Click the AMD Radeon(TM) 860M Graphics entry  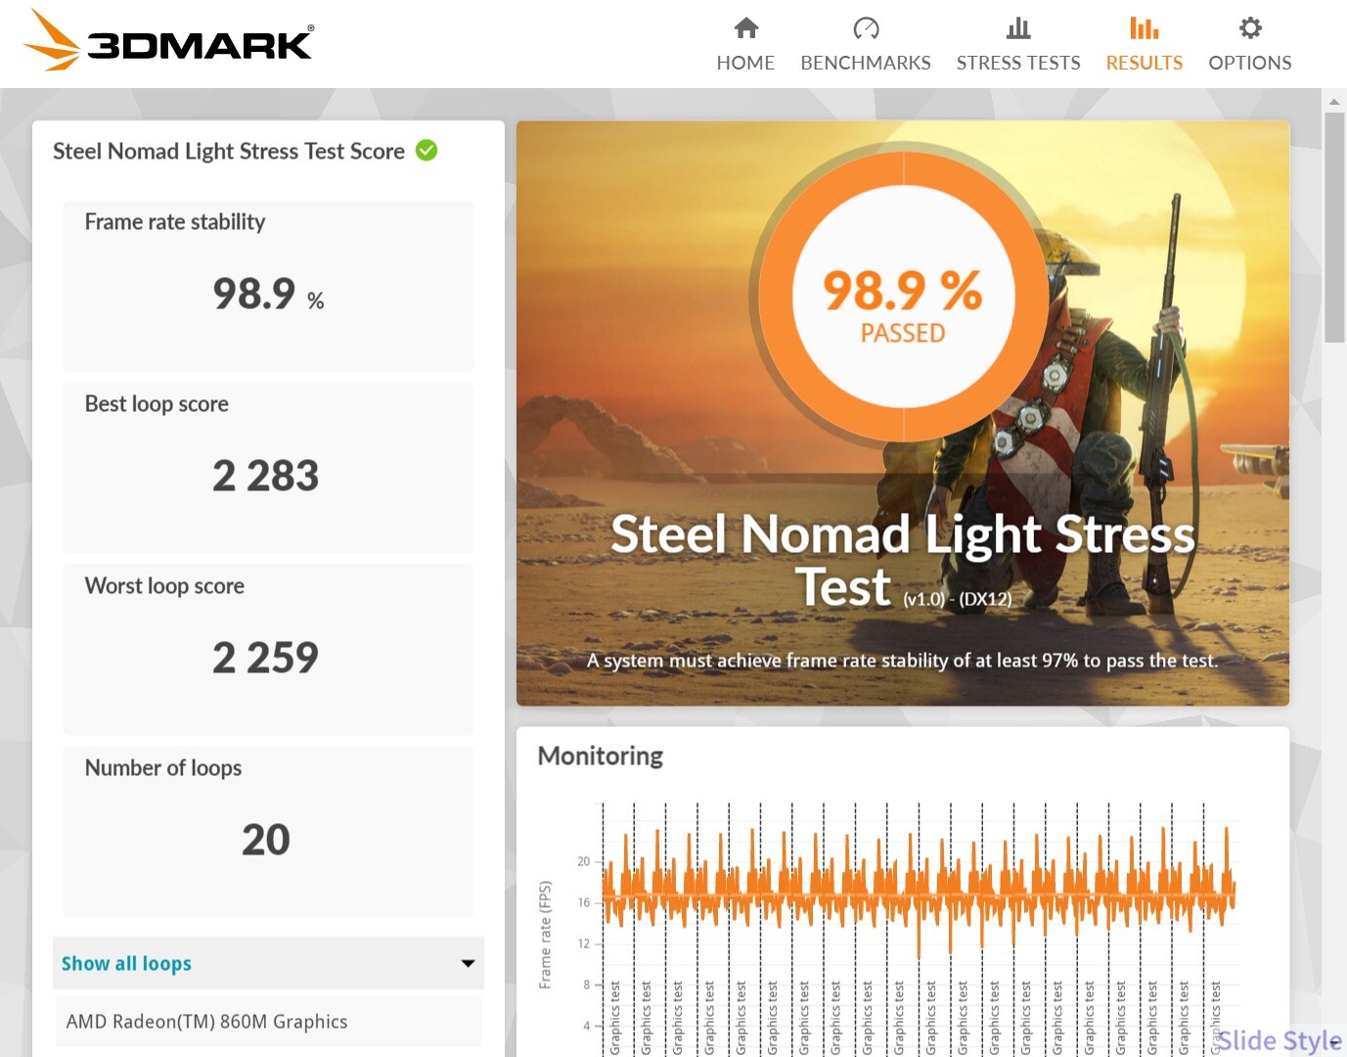[x=268, y=1022]
